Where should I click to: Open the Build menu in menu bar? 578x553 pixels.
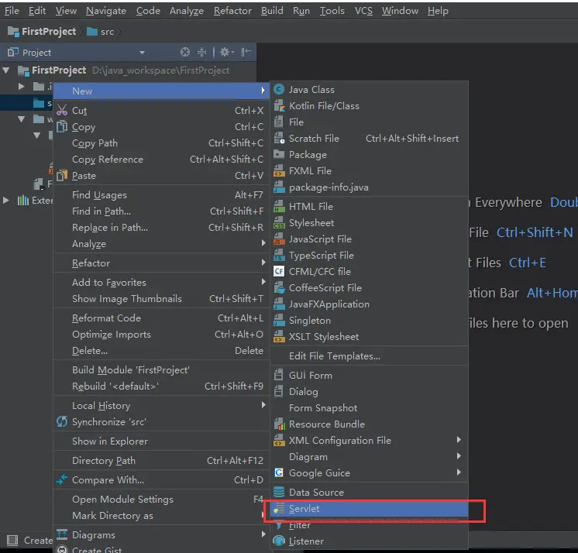click(272, 11)
